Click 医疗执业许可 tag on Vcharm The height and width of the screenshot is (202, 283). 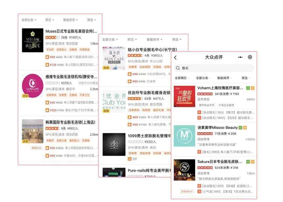pyautogui.click(x=206, y=105)
